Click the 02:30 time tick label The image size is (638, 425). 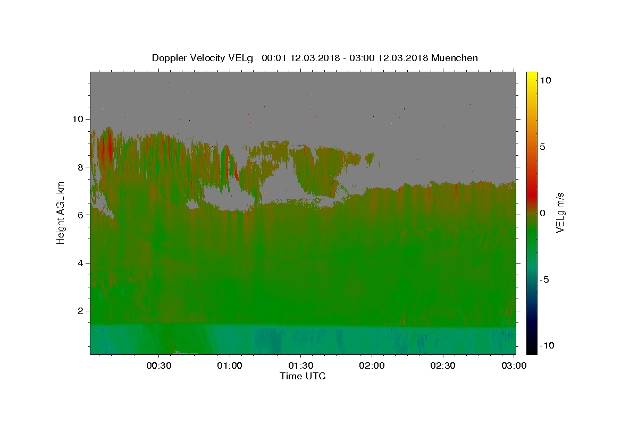[442, 366]
